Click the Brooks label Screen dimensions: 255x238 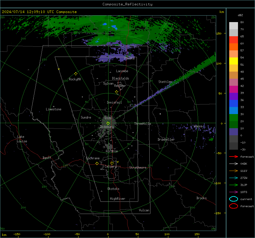coord(201,198)
